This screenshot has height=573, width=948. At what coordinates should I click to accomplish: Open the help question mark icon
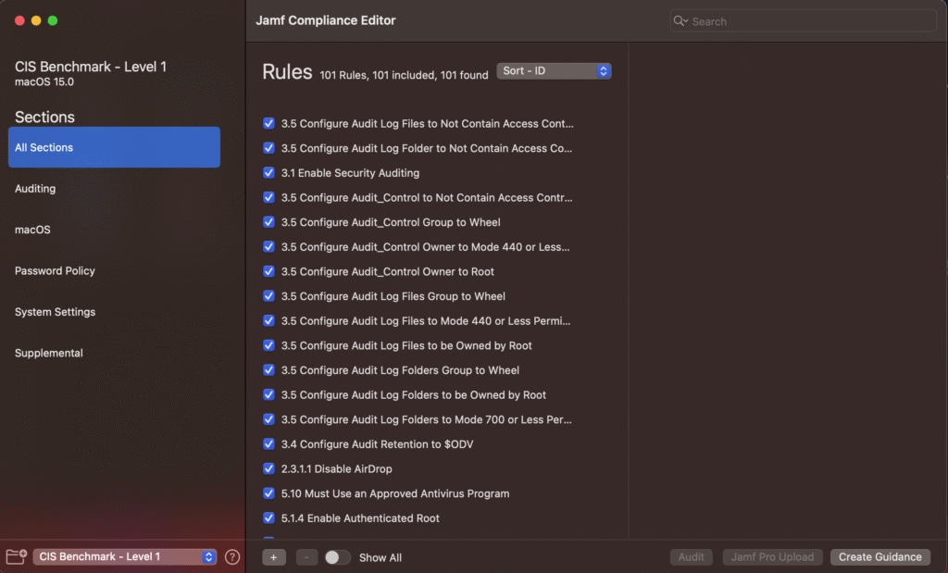click(232, 556)
